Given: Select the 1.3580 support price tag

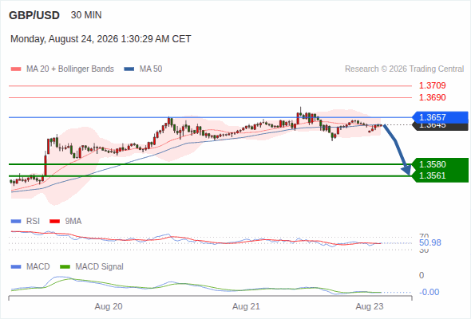Looking at the screenshot, I should (x=441, y=164).
